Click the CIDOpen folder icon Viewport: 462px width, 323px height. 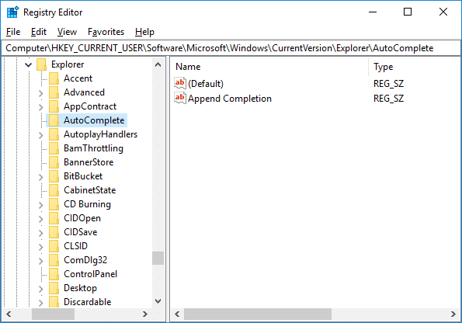click(54, 218)
